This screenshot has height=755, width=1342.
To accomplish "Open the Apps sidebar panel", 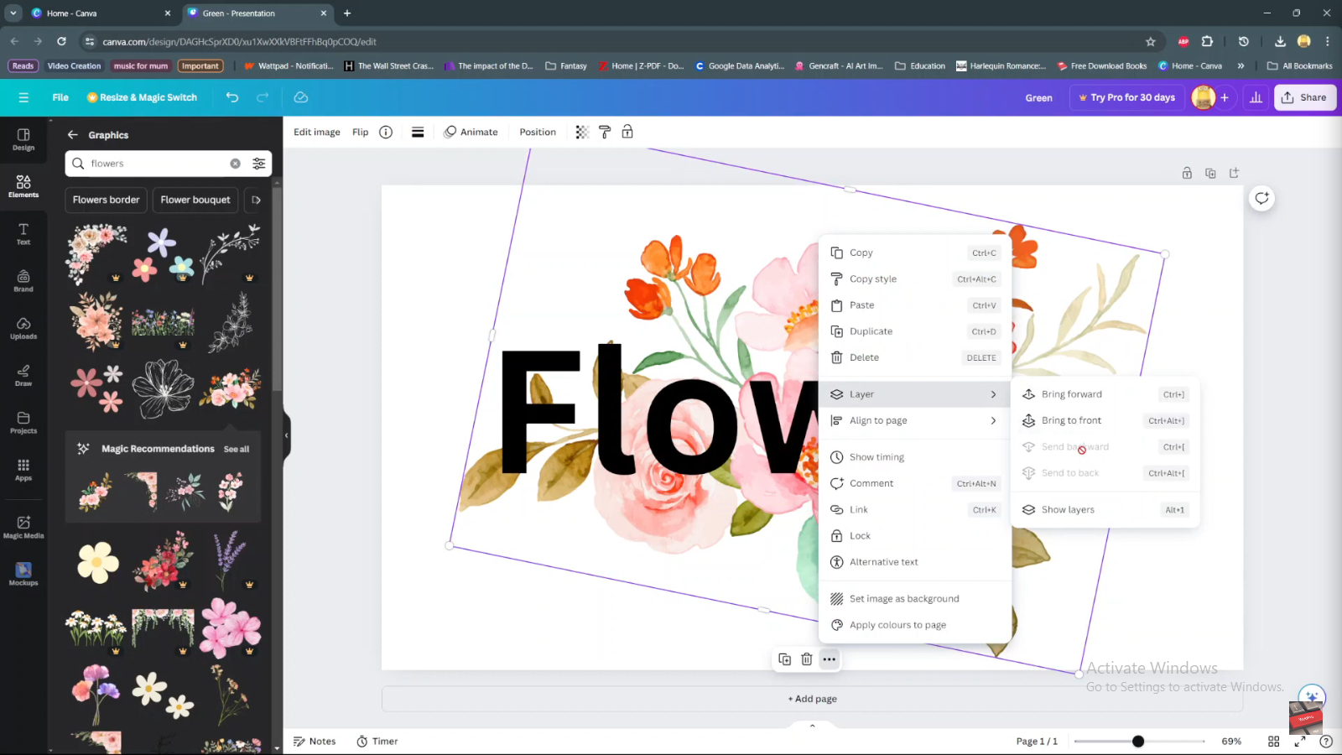I will (23, 470).
